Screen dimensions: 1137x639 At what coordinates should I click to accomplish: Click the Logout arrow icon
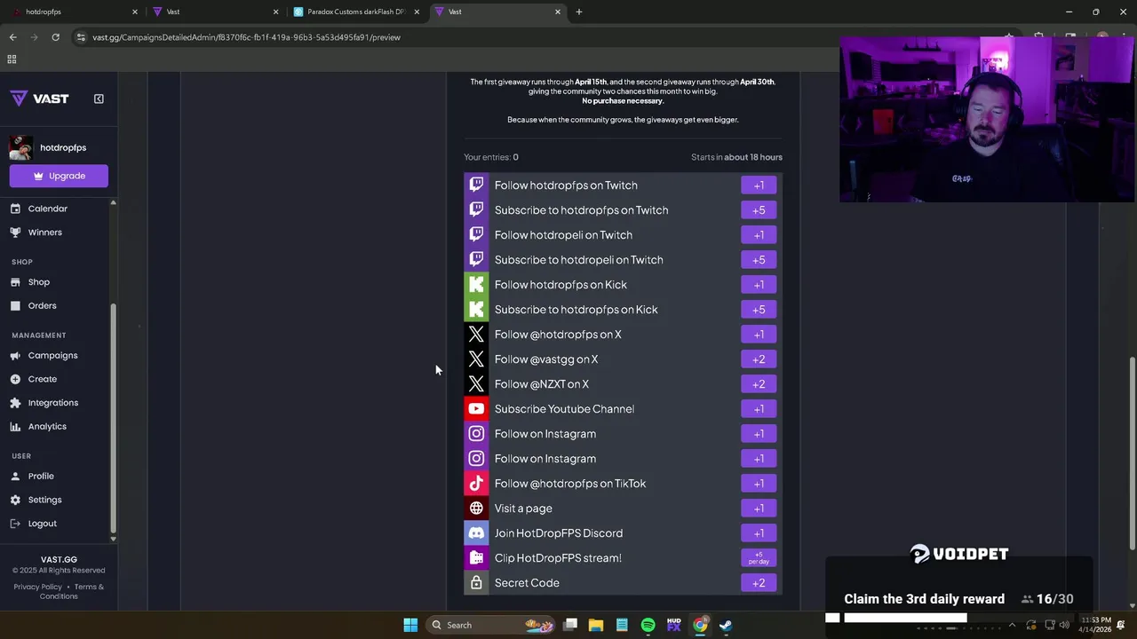point(15,524)
